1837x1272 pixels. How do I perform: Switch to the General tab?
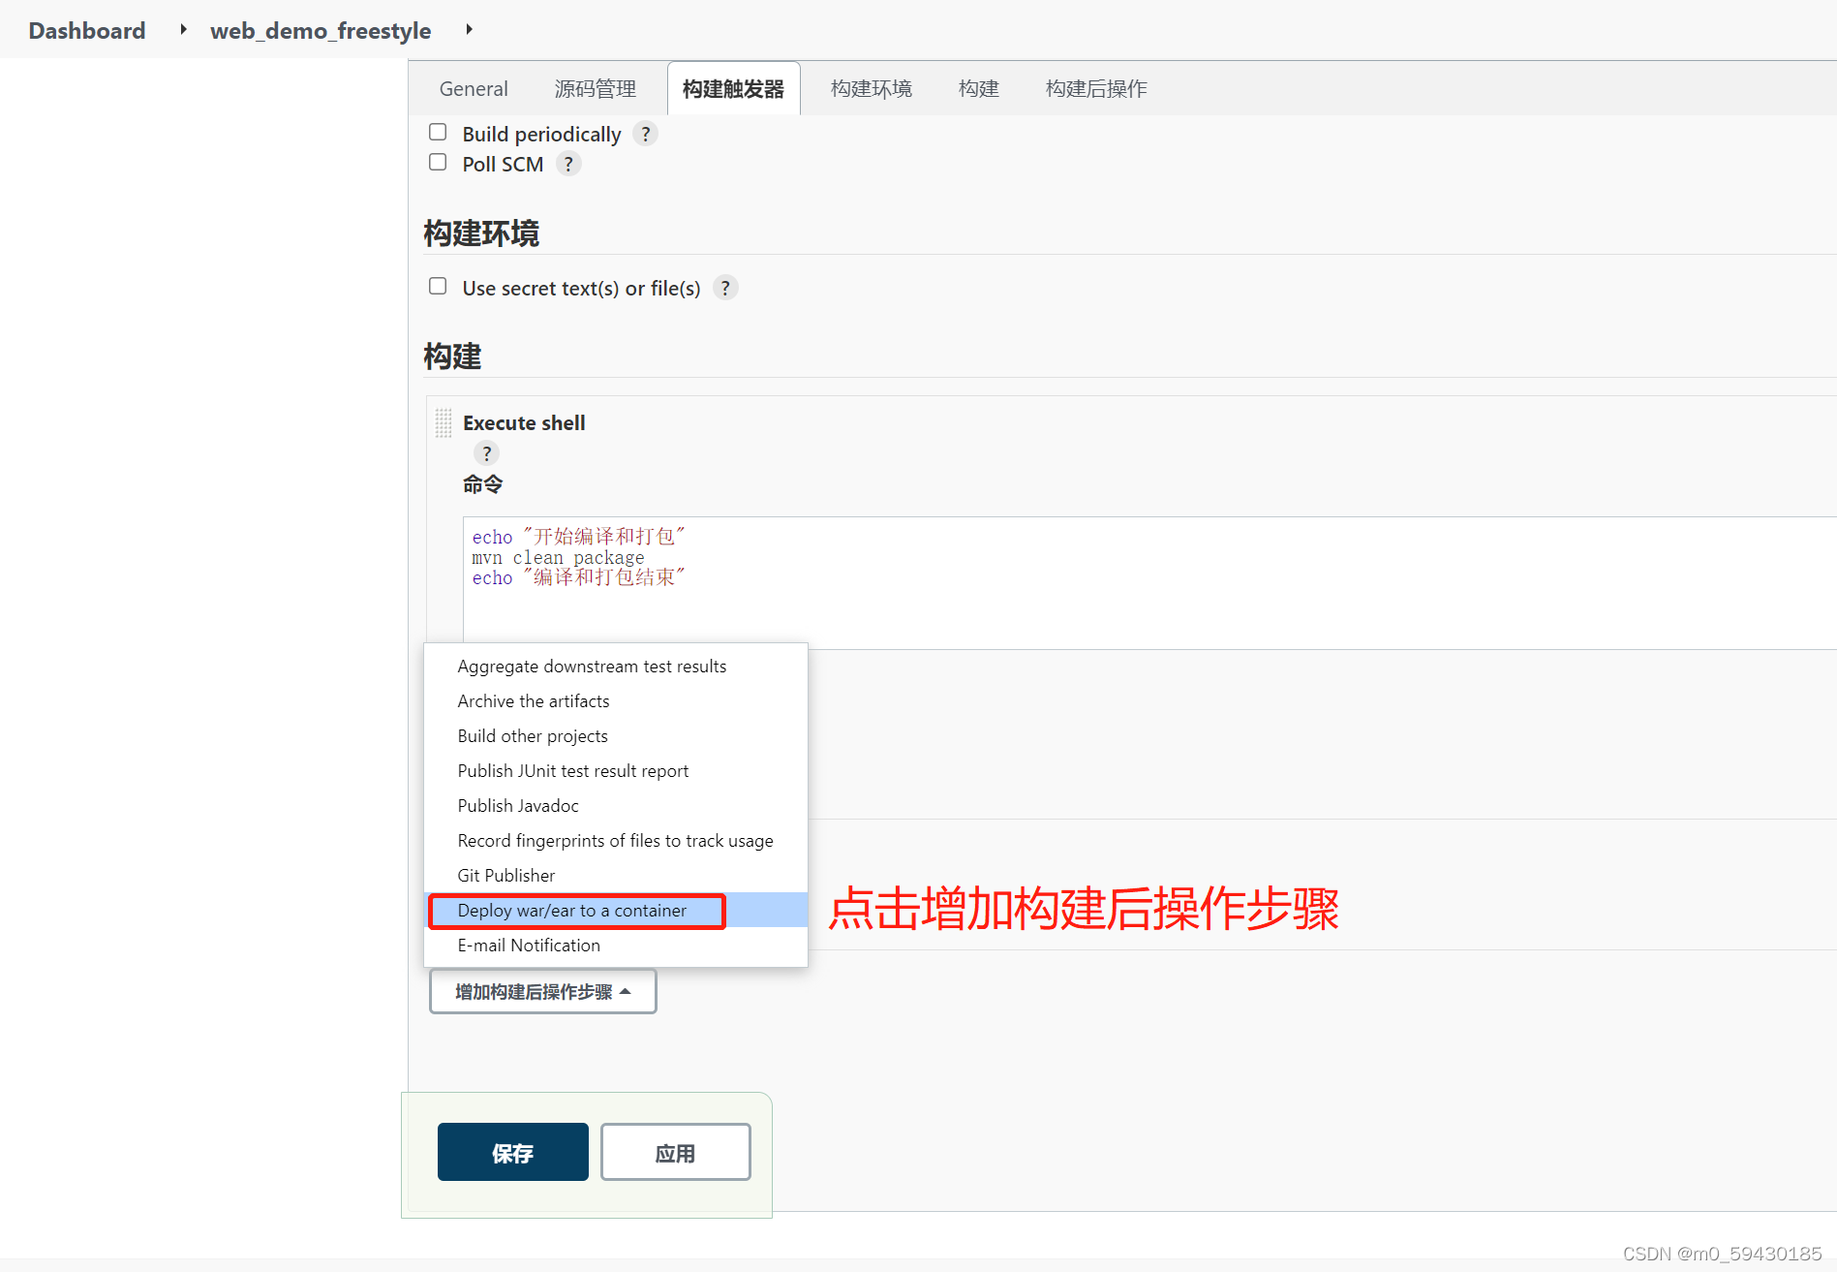(474, 89)
